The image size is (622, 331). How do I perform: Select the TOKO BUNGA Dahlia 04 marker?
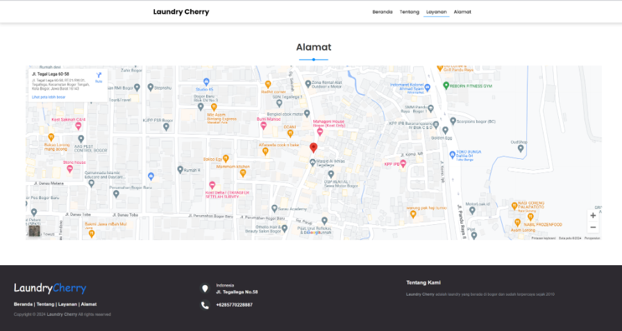452,155
